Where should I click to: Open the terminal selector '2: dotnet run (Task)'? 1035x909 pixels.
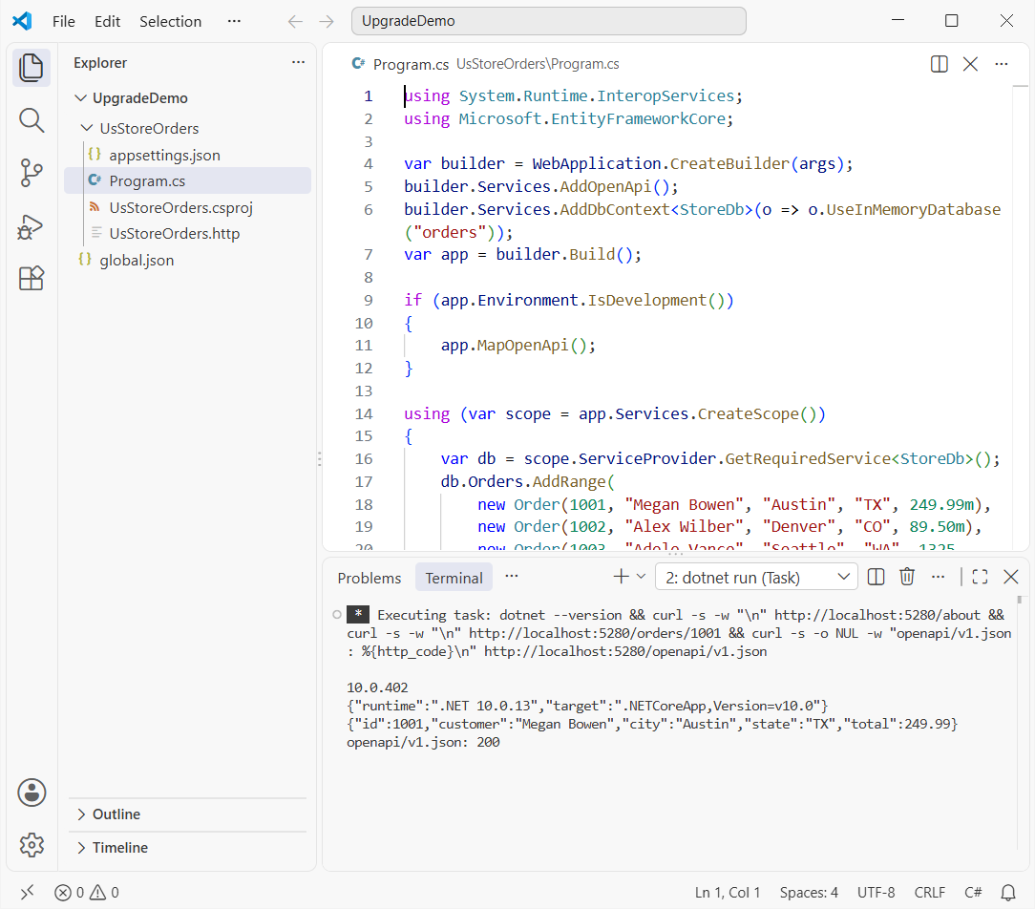[x=756, y=577]
